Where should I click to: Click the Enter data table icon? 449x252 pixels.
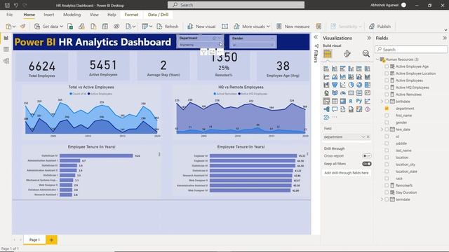click(105, 27)
